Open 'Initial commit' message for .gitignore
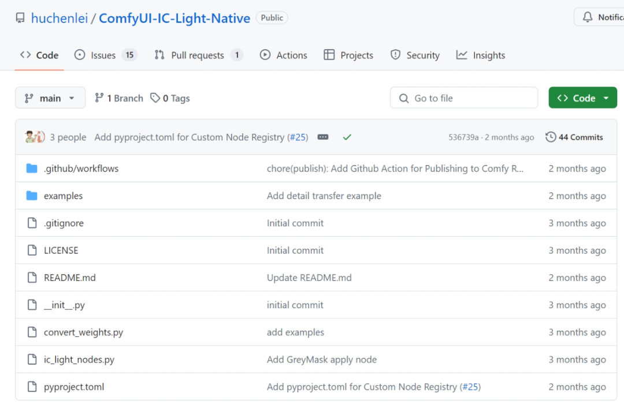 pos(295,223)
